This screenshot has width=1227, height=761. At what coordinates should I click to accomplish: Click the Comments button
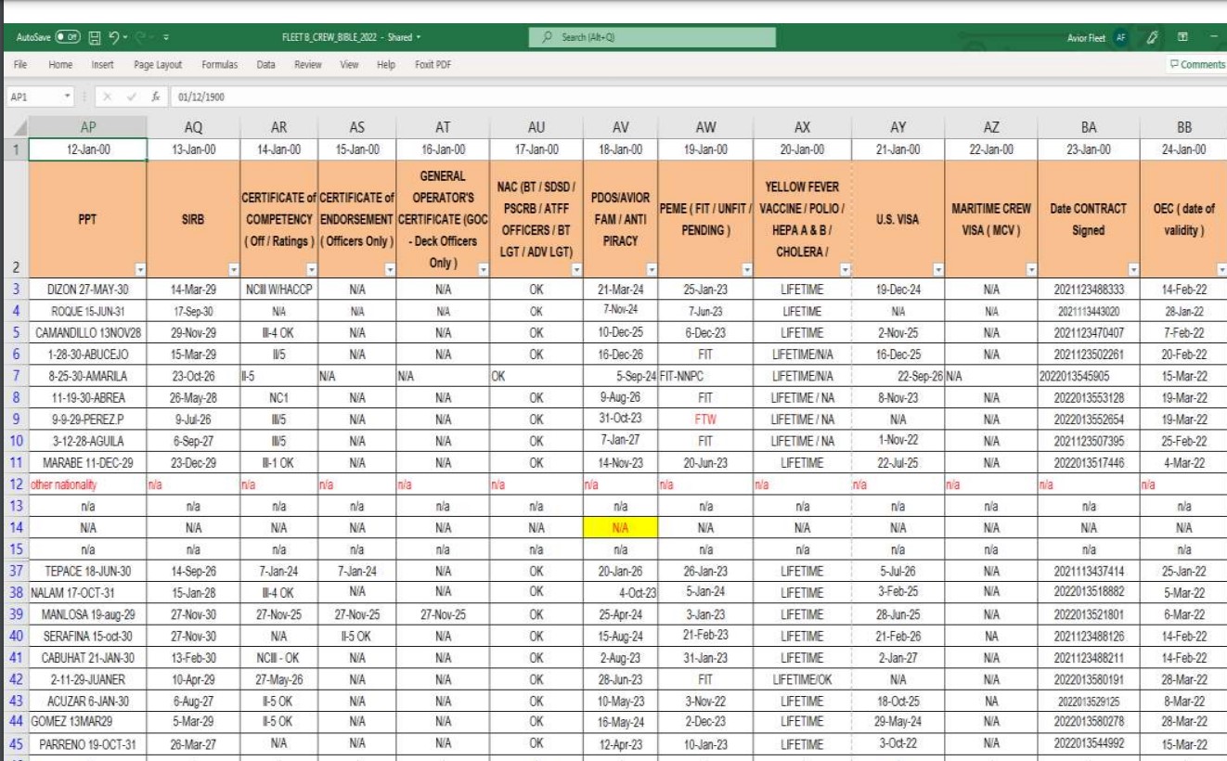point(1199,64)
